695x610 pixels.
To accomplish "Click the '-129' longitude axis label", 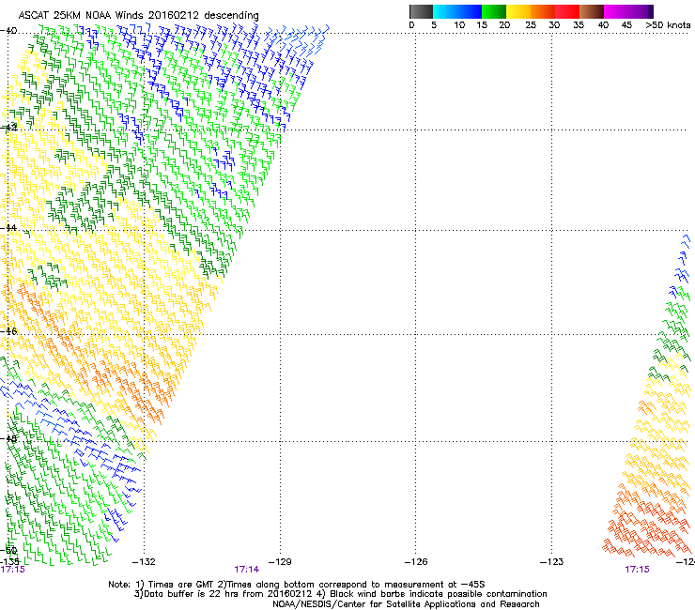I will [x=280, y=562].
